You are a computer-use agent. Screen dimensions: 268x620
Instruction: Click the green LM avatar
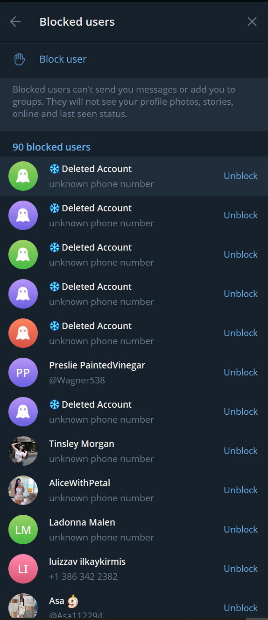tap(23, 530)
